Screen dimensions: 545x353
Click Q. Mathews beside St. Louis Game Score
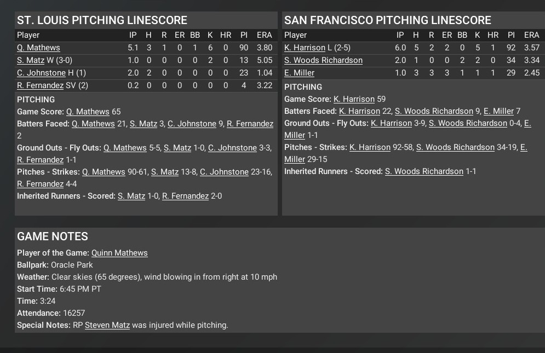coord(88,112)
